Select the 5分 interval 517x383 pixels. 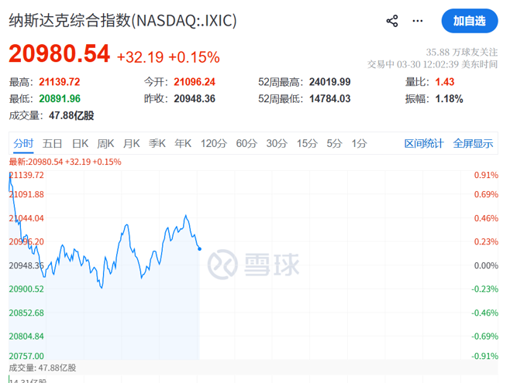point(334,143)
